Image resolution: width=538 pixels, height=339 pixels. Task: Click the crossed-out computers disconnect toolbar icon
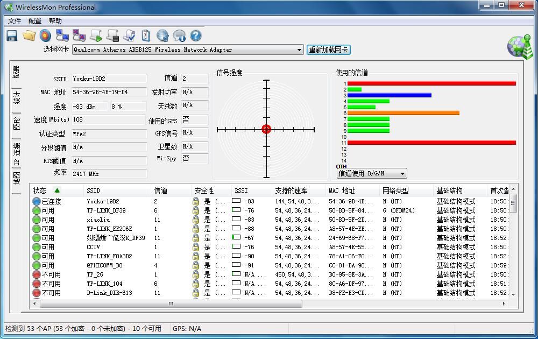pos(79,36)
